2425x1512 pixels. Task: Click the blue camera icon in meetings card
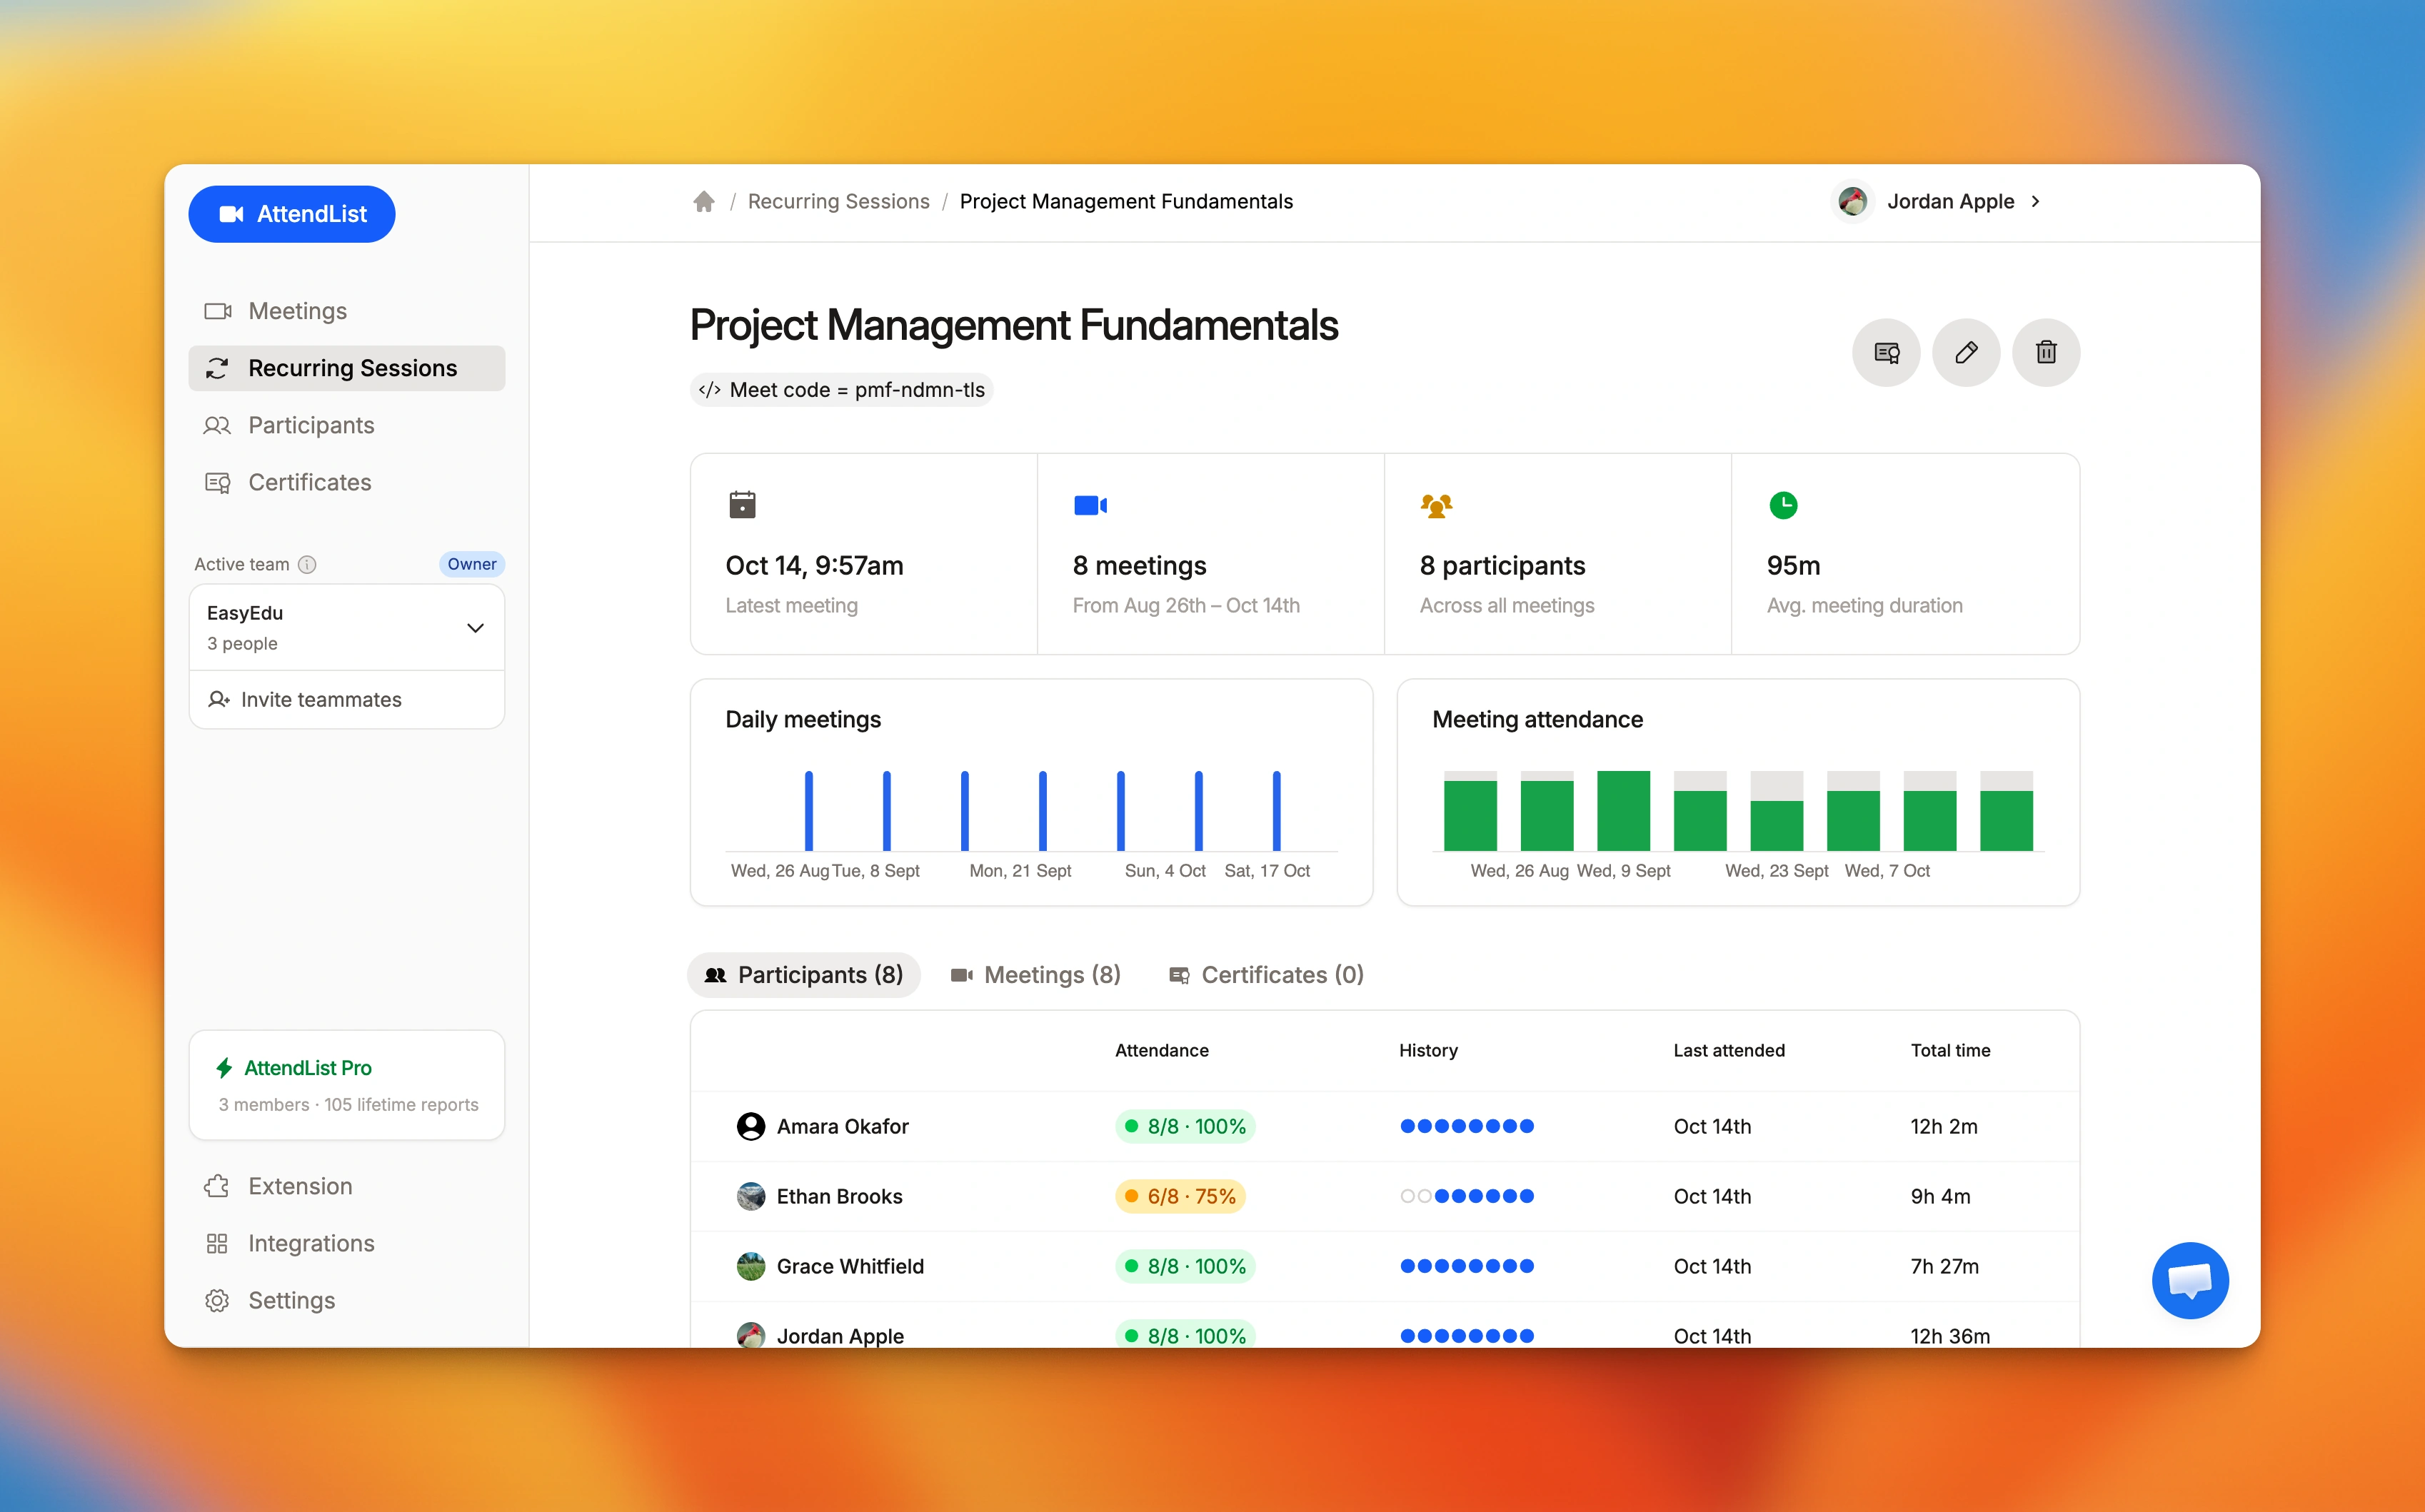click(1090, 505)
